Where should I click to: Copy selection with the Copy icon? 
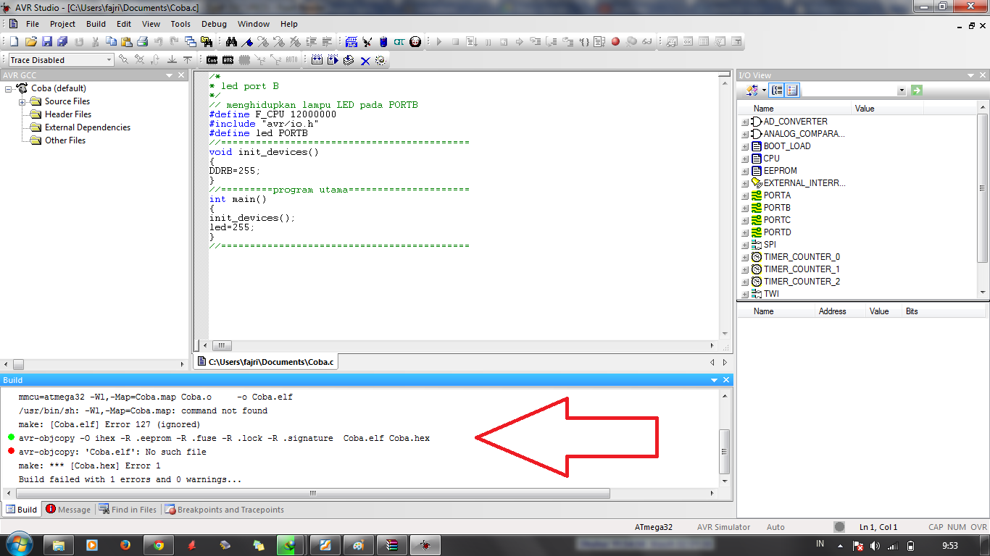tap(110, 41)
